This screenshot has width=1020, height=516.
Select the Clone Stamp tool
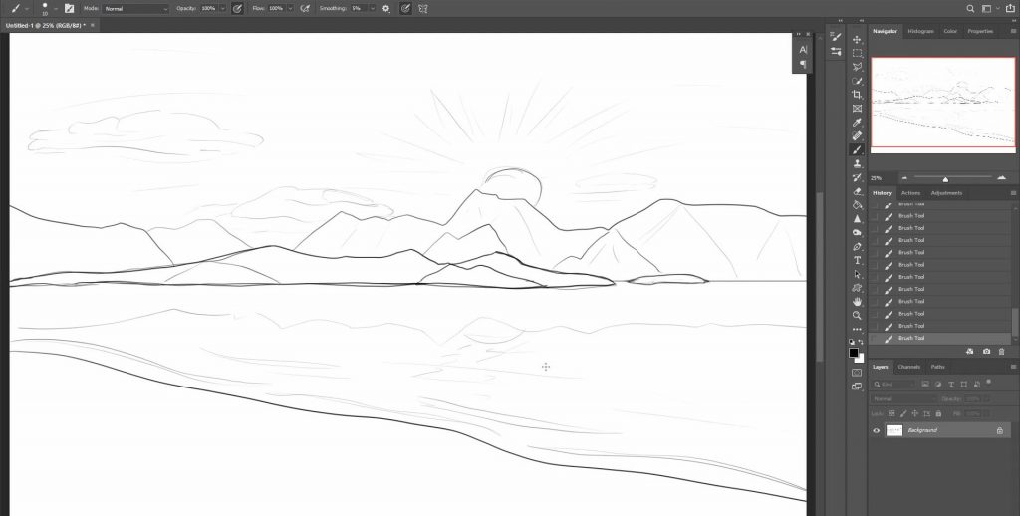[x=857, y=163]
